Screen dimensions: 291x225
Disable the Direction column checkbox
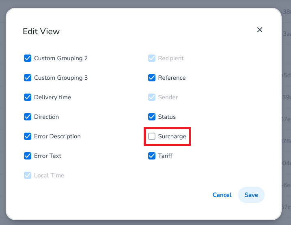pos(28,117)
